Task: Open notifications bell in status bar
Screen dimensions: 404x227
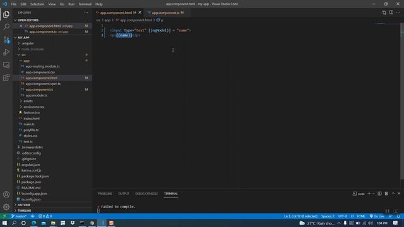Action: point(398,216)
